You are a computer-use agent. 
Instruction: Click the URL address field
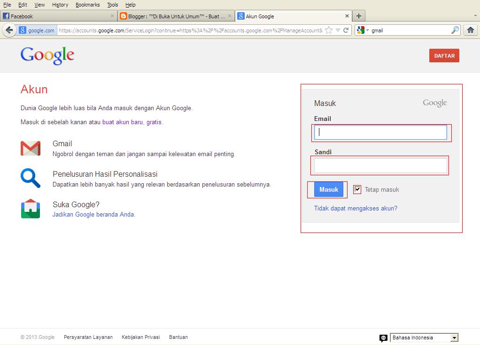pos(190,30)
